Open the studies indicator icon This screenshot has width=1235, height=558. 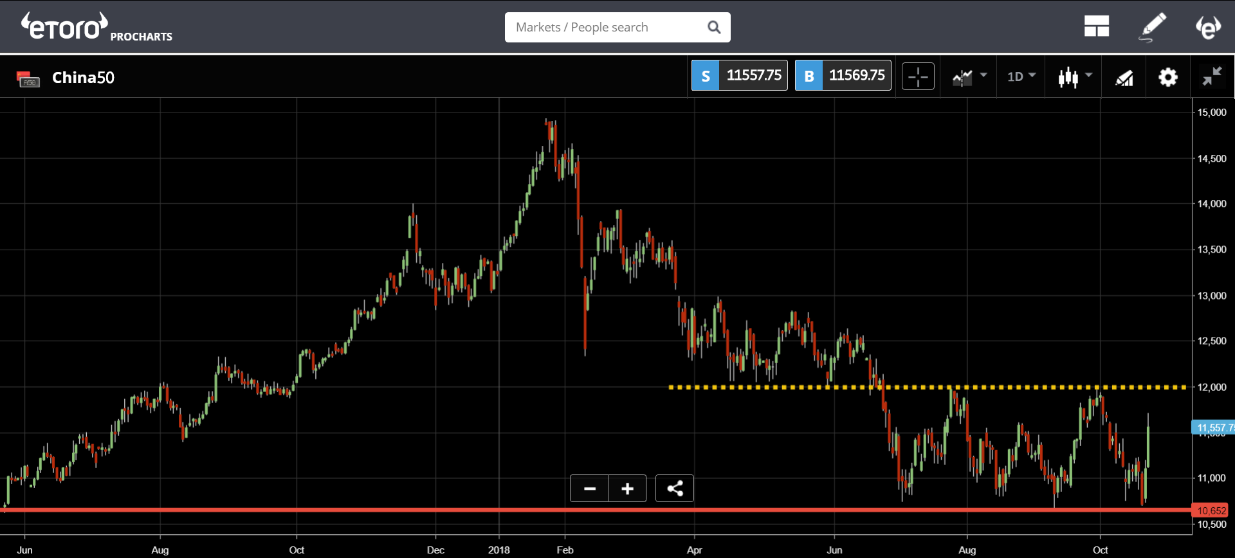point(1124,78)
